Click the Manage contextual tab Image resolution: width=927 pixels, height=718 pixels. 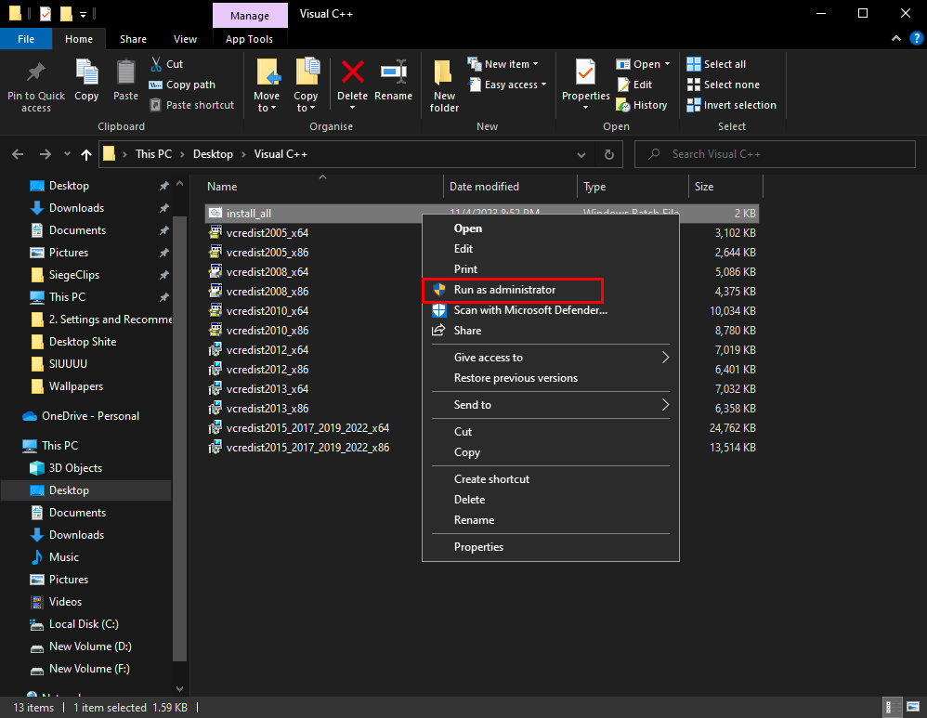pos(250,16)
